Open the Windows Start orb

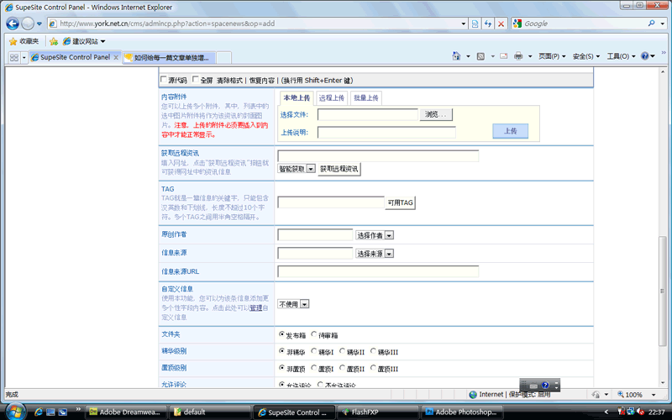pyautogui.click(x=15, y=411)
